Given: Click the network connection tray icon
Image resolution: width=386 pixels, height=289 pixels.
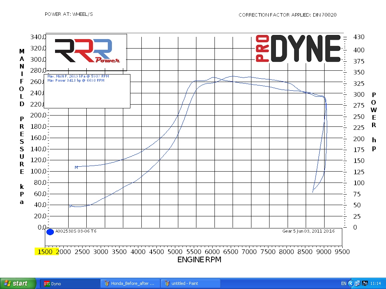Looking at the screenshot, I should (x=358, y=283).
